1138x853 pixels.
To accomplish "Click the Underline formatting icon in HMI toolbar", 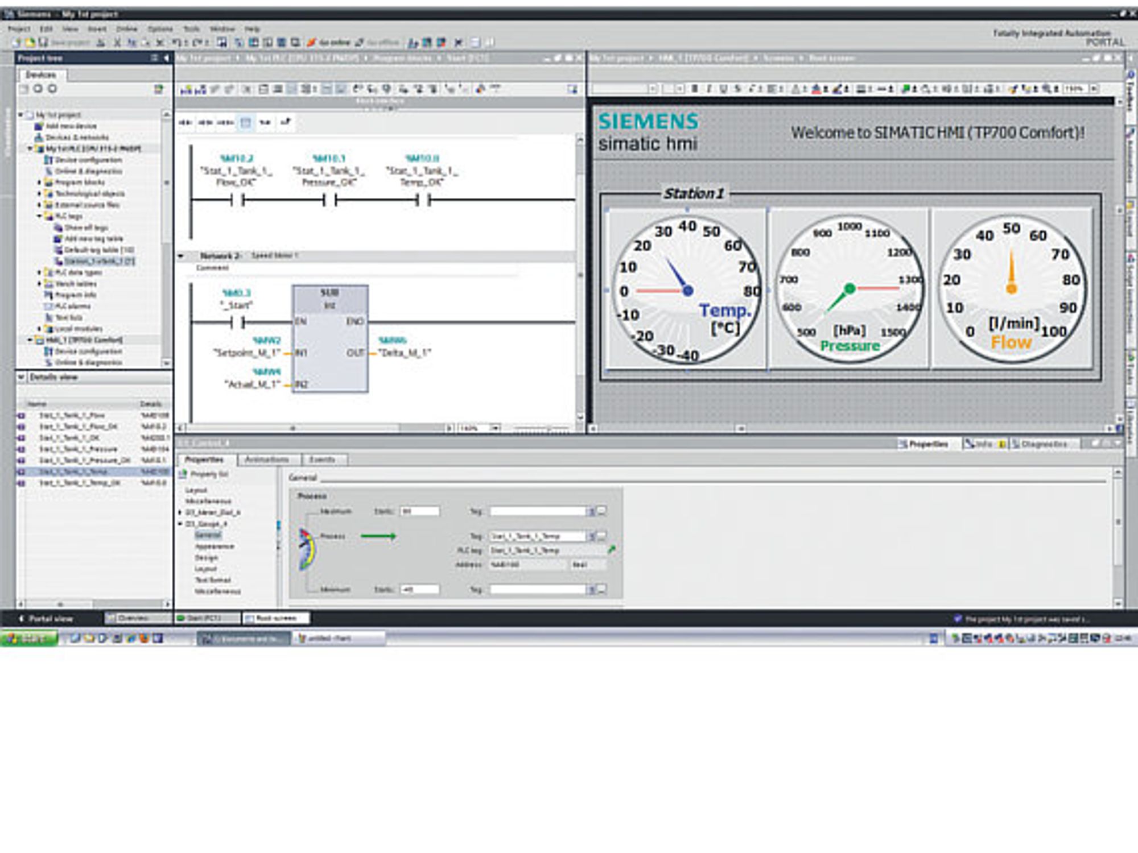I will click(723, 89).
